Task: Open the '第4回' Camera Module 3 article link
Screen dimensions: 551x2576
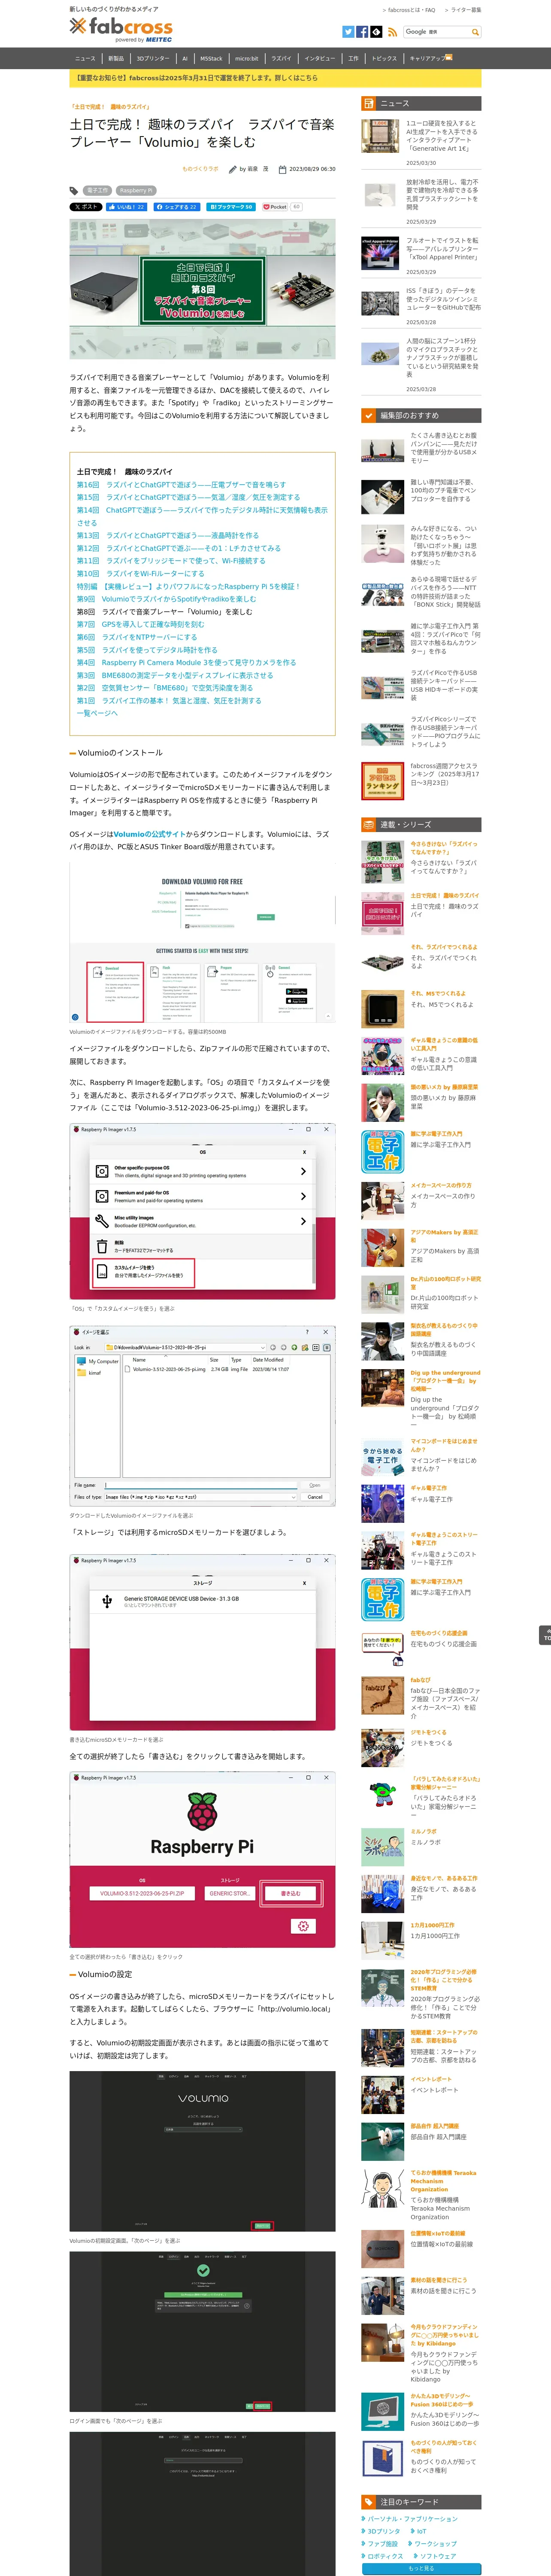Action: point(187,662)
